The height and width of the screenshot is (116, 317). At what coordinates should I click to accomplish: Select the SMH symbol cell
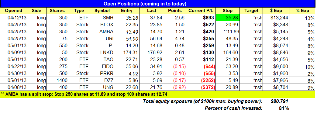tap(102, 18)
